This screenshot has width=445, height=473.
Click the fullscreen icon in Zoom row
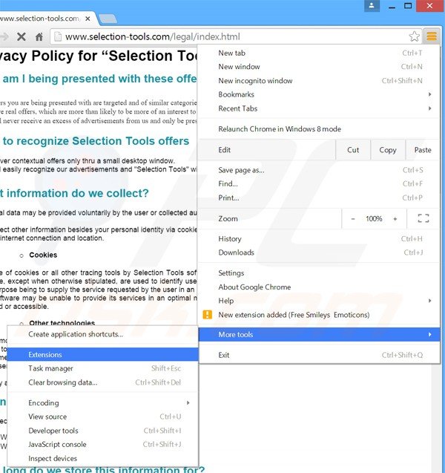click(x=423, y=218)
